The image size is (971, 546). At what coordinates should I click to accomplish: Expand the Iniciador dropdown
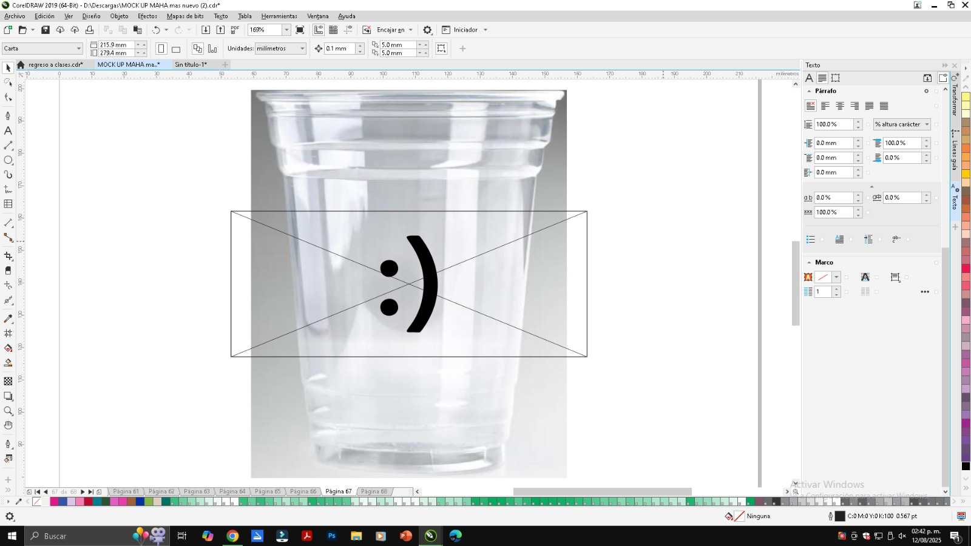(486, 30)
